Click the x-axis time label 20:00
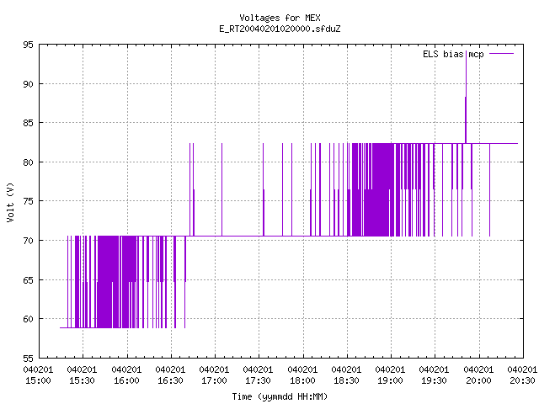 point(478,380)
